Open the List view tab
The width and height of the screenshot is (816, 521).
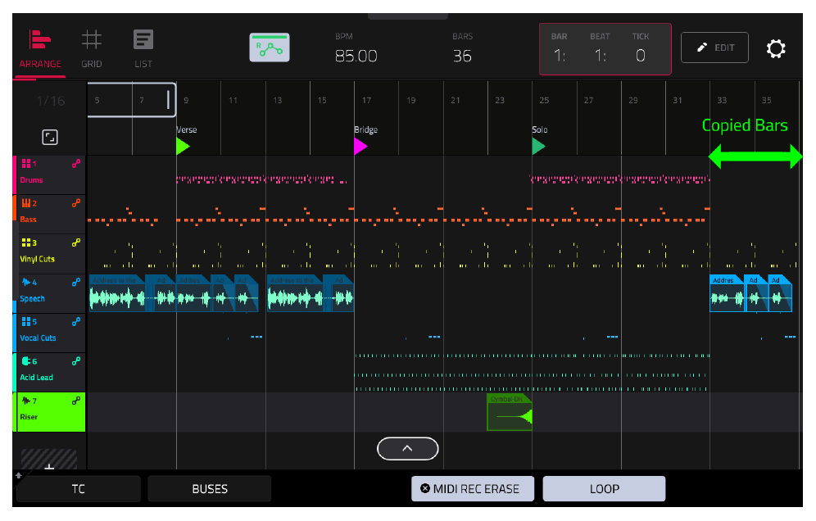pyautogui.click(x=143, y=50)
